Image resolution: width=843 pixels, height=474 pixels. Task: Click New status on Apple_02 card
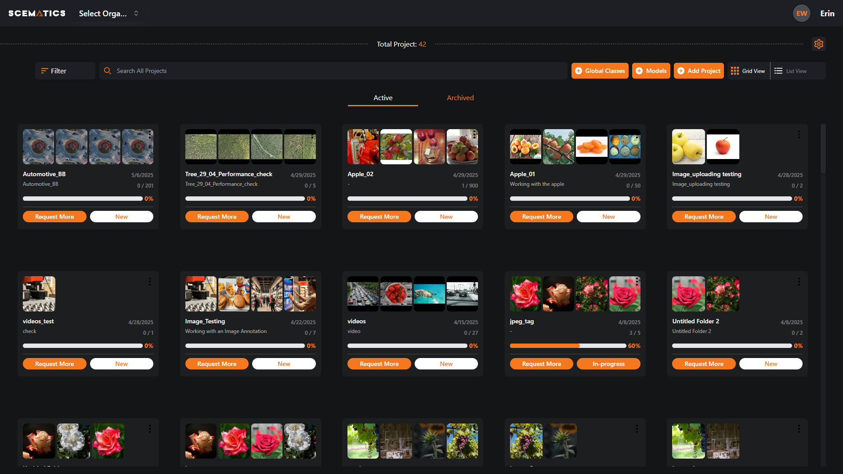point(446,217)
